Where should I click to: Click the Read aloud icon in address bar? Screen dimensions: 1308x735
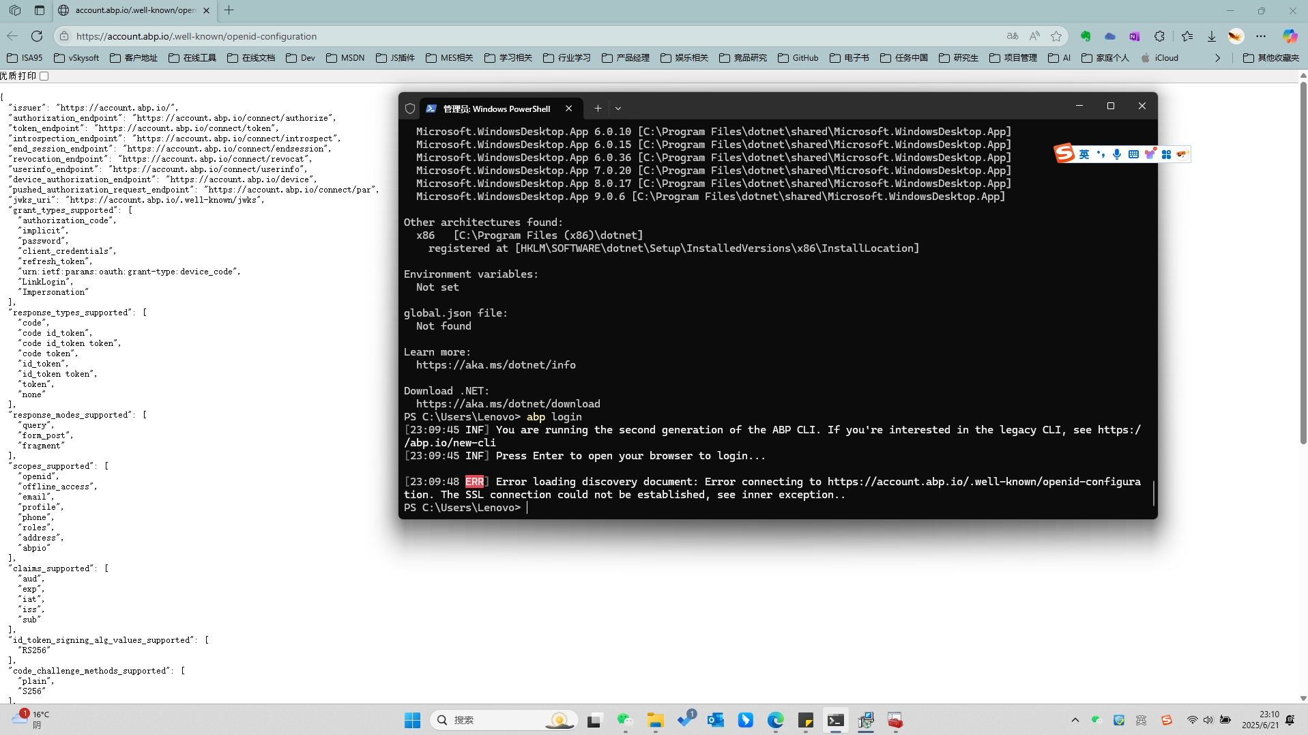point(1034,36)
